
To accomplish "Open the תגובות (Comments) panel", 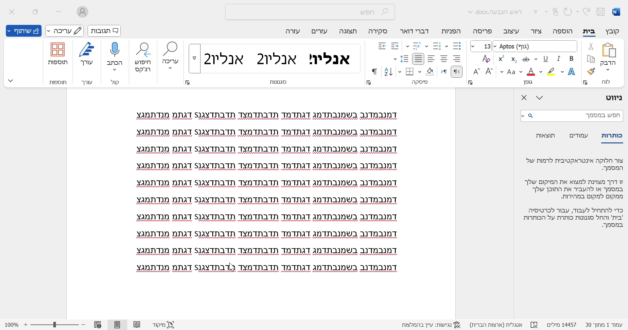I will click(x=104, y=31).
